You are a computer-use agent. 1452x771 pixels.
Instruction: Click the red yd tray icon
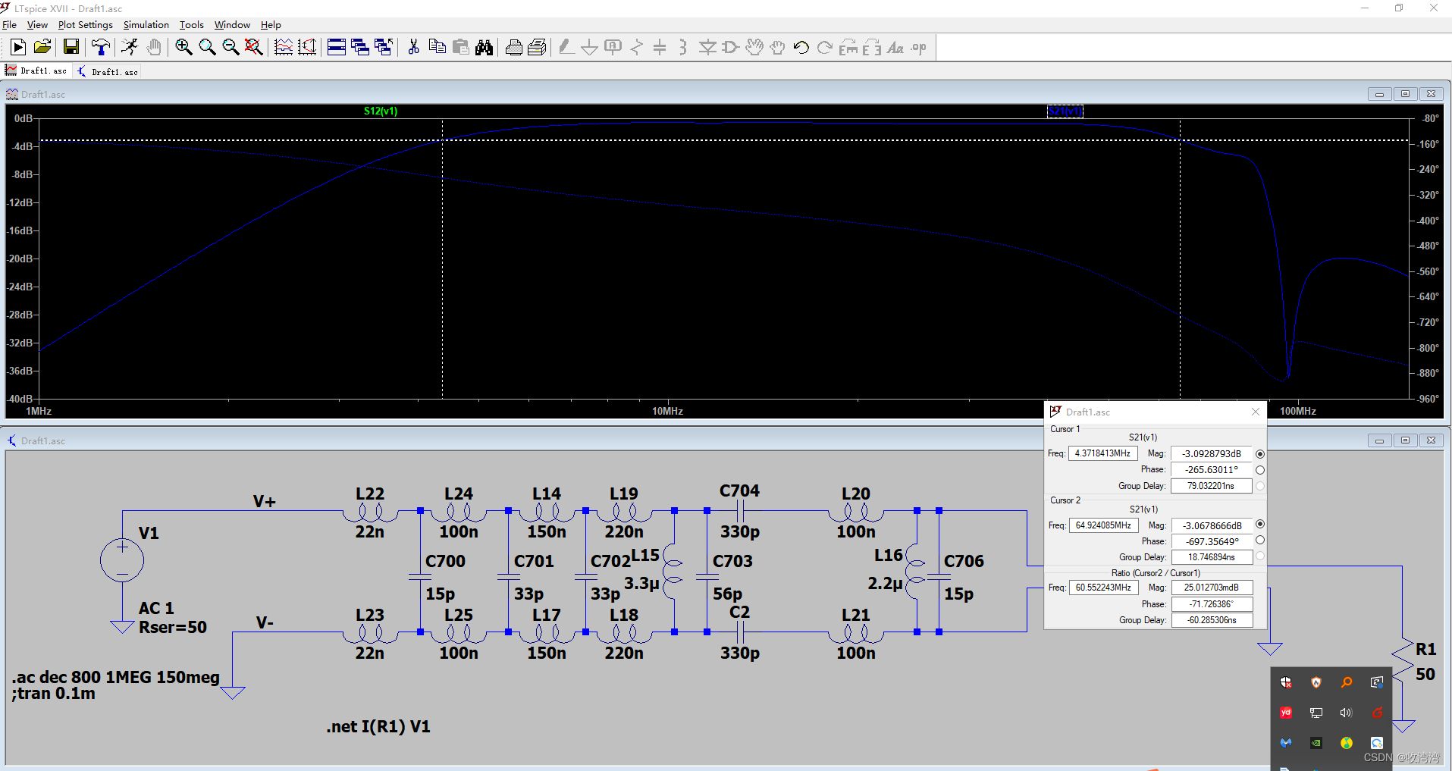pos(1286,713)
